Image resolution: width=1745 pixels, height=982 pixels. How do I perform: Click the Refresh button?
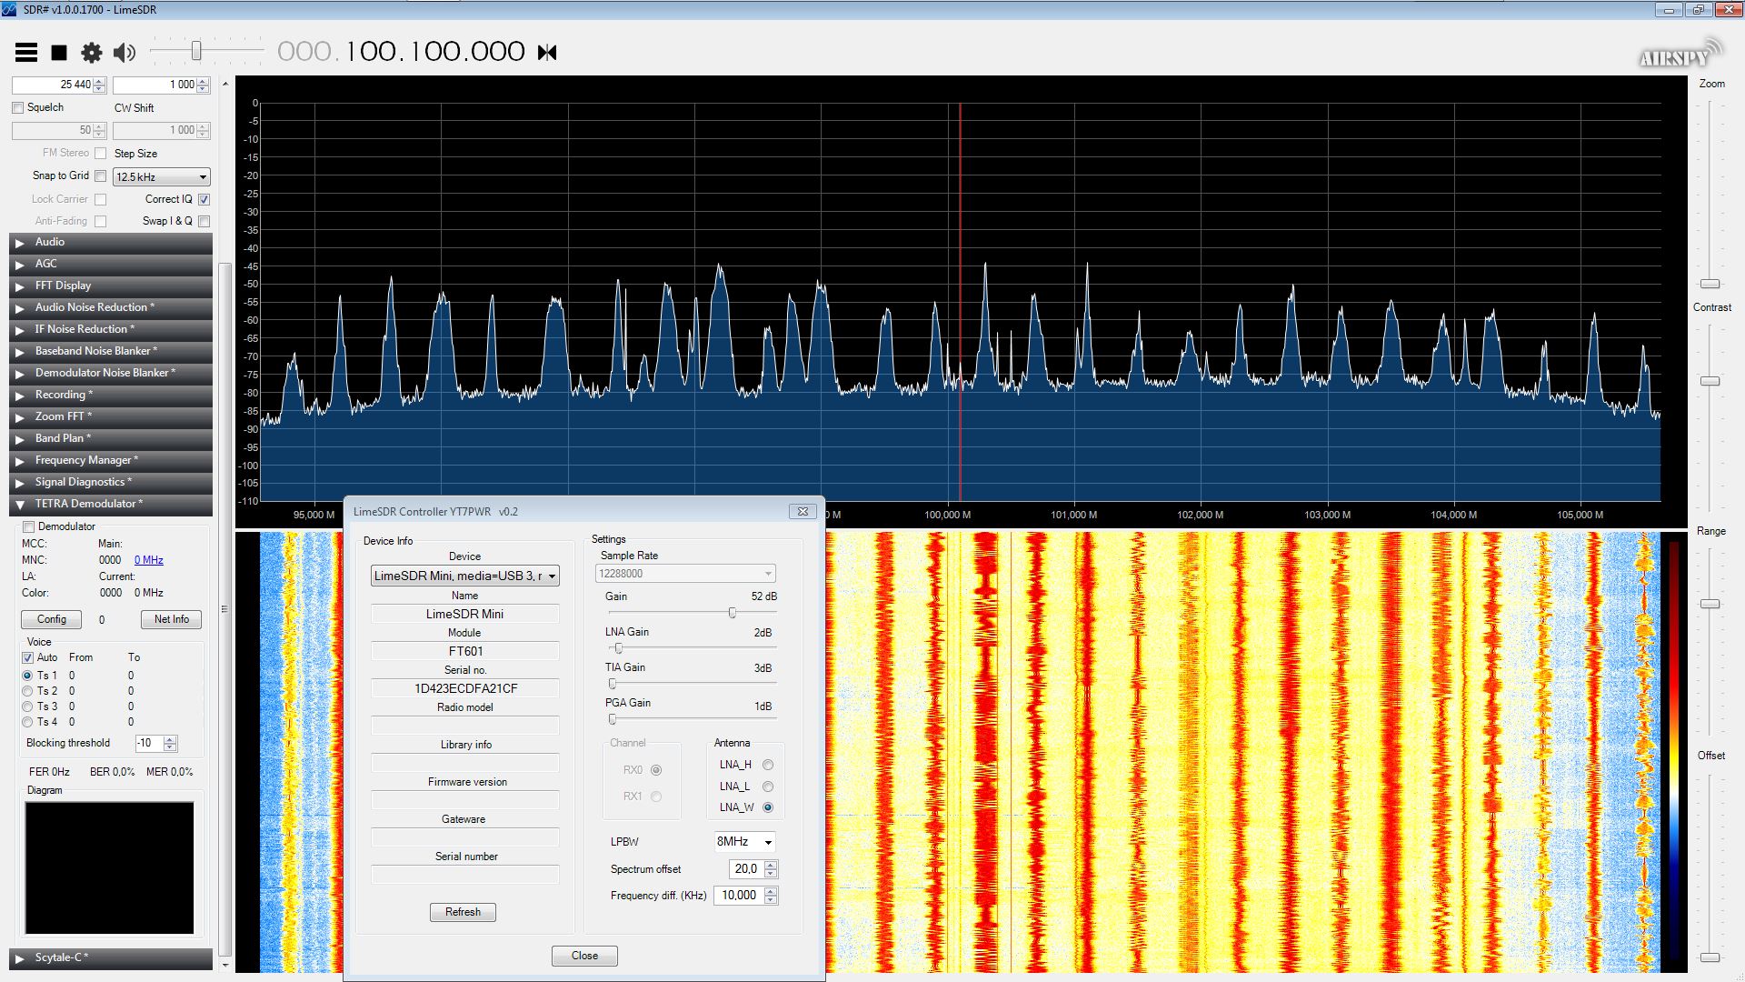pos(463,912)
